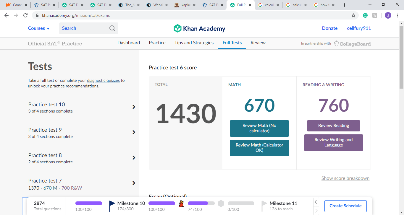The width and height of the screenshot is (404, 215).
Task: Click the '2874 Total questions' count
Action: click(x=48, y=206)
